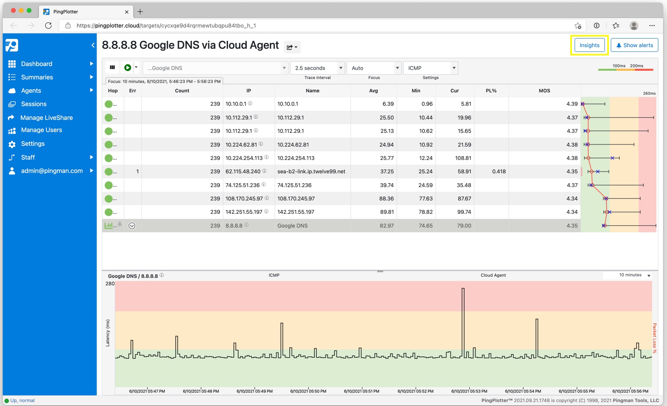
Task: Click info icon beside Google DNS / 8.8.8.8 graph title
Action: [x=162, y=276]
